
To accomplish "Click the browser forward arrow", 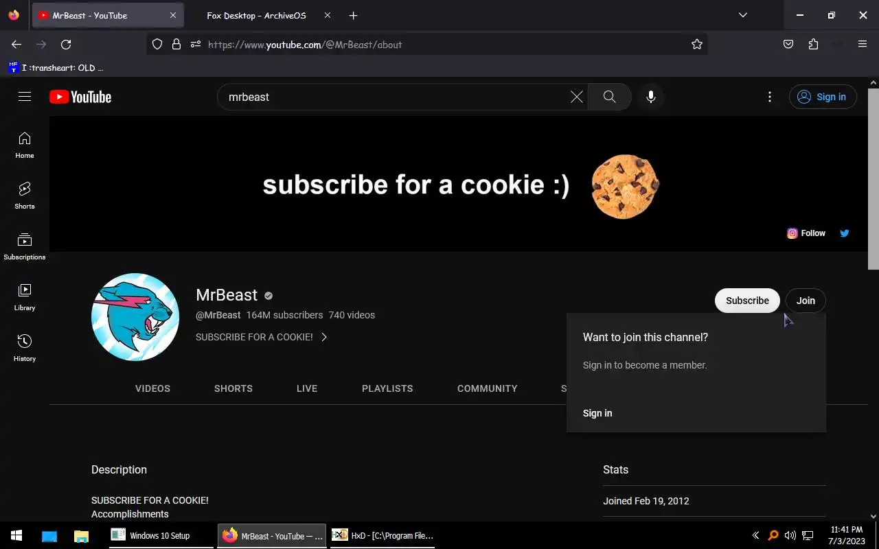I will (41, 45).
